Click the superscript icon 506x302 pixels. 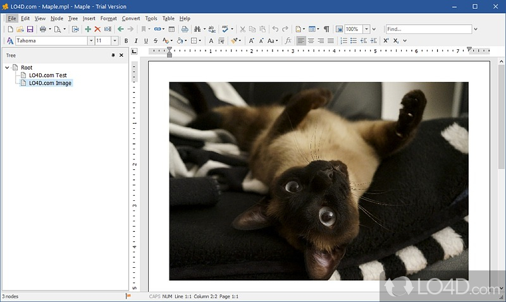[x=385, y=40]
